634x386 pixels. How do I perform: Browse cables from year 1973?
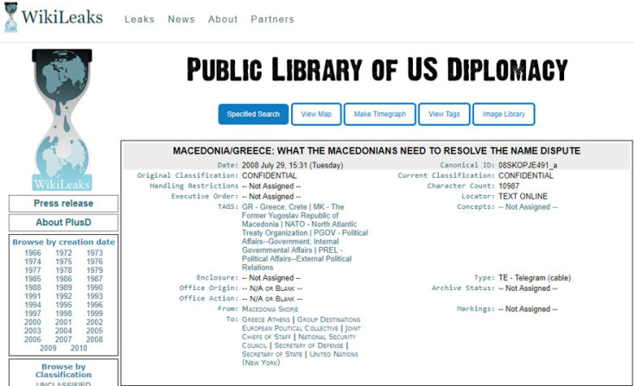[x=95, y=253]
